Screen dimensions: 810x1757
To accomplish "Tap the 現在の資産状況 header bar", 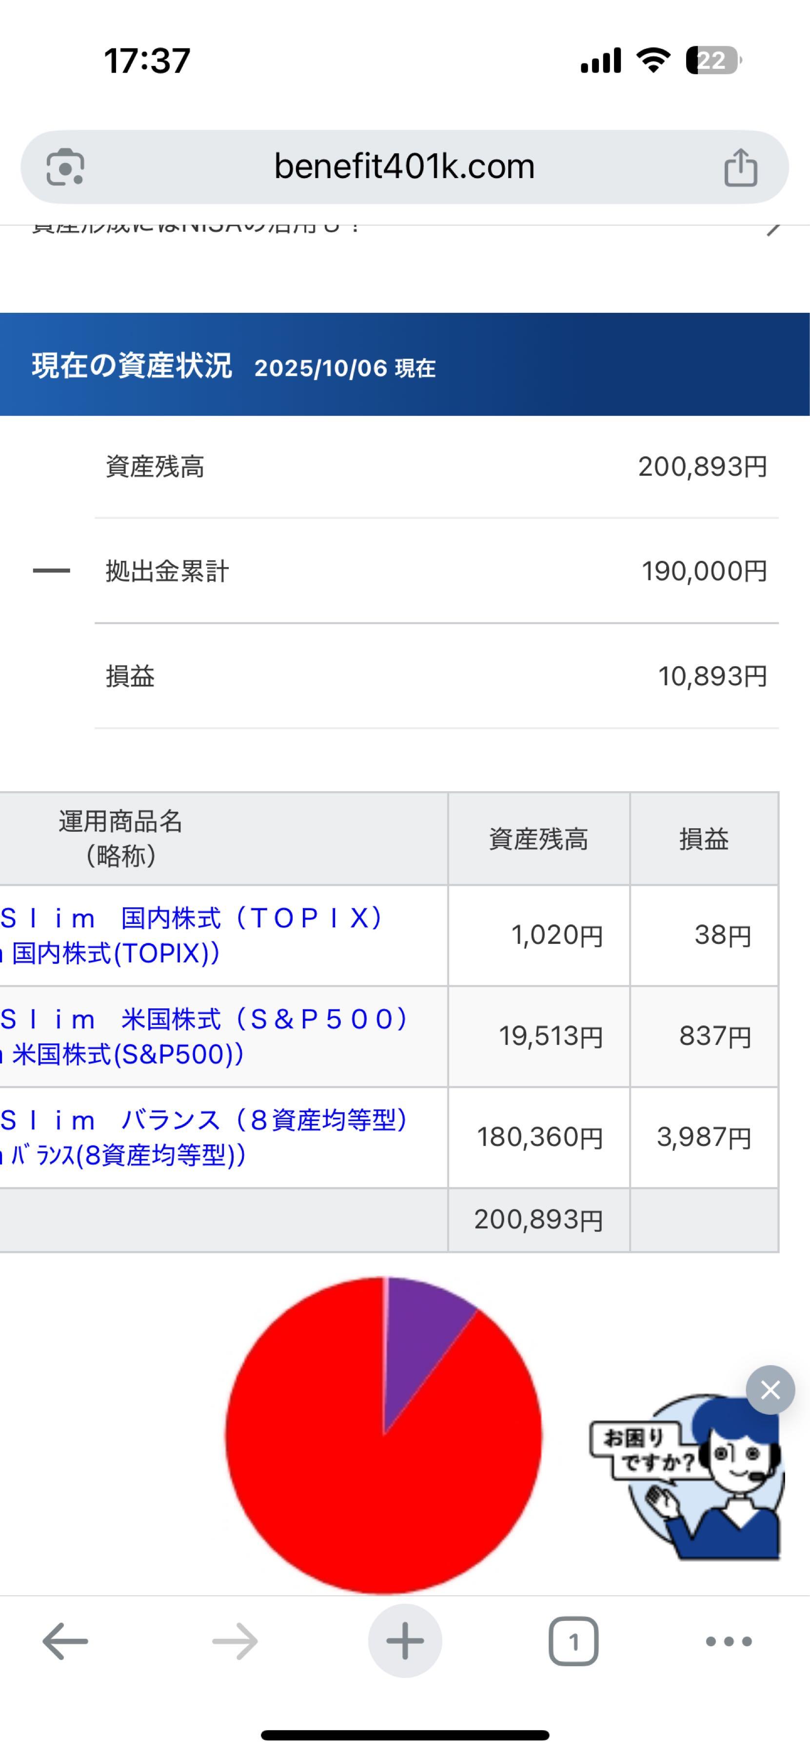I will click(405, 365).
